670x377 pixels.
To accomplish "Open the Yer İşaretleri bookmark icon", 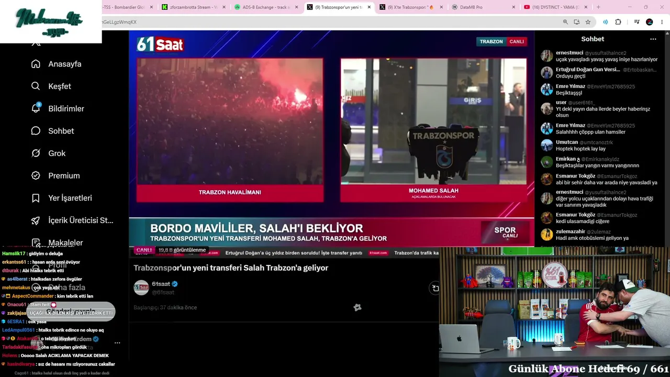I will (x=36, y=198).
